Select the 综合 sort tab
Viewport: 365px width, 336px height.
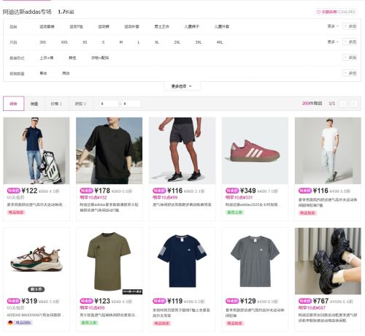coord(14,104)
